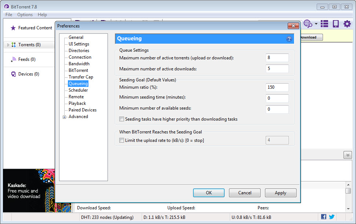The height and width of the screenshot is (224, 356).
Task: Open Featured Content in the sidebar
Action: 35,28
